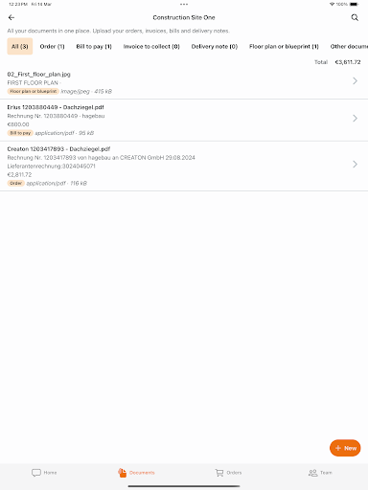Expand chevron for Erlus Dachziegel.pdf
368x490 pixels.
tap(355, 119)
